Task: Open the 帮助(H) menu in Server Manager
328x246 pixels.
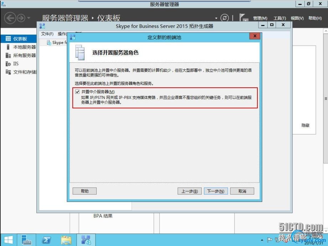Action: 315,18
